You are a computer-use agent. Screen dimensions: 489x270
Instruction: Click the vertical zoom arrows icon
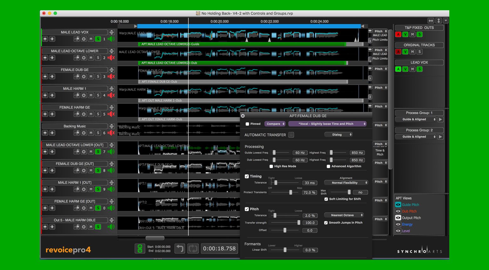[439, 21]
